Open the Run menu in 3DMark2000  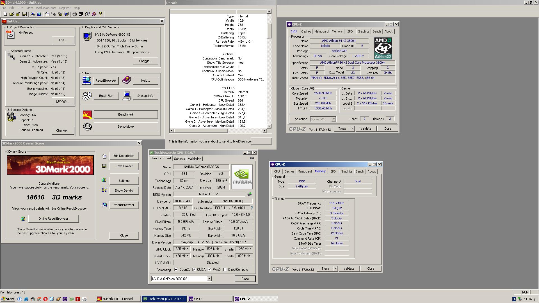click(20, 8)
